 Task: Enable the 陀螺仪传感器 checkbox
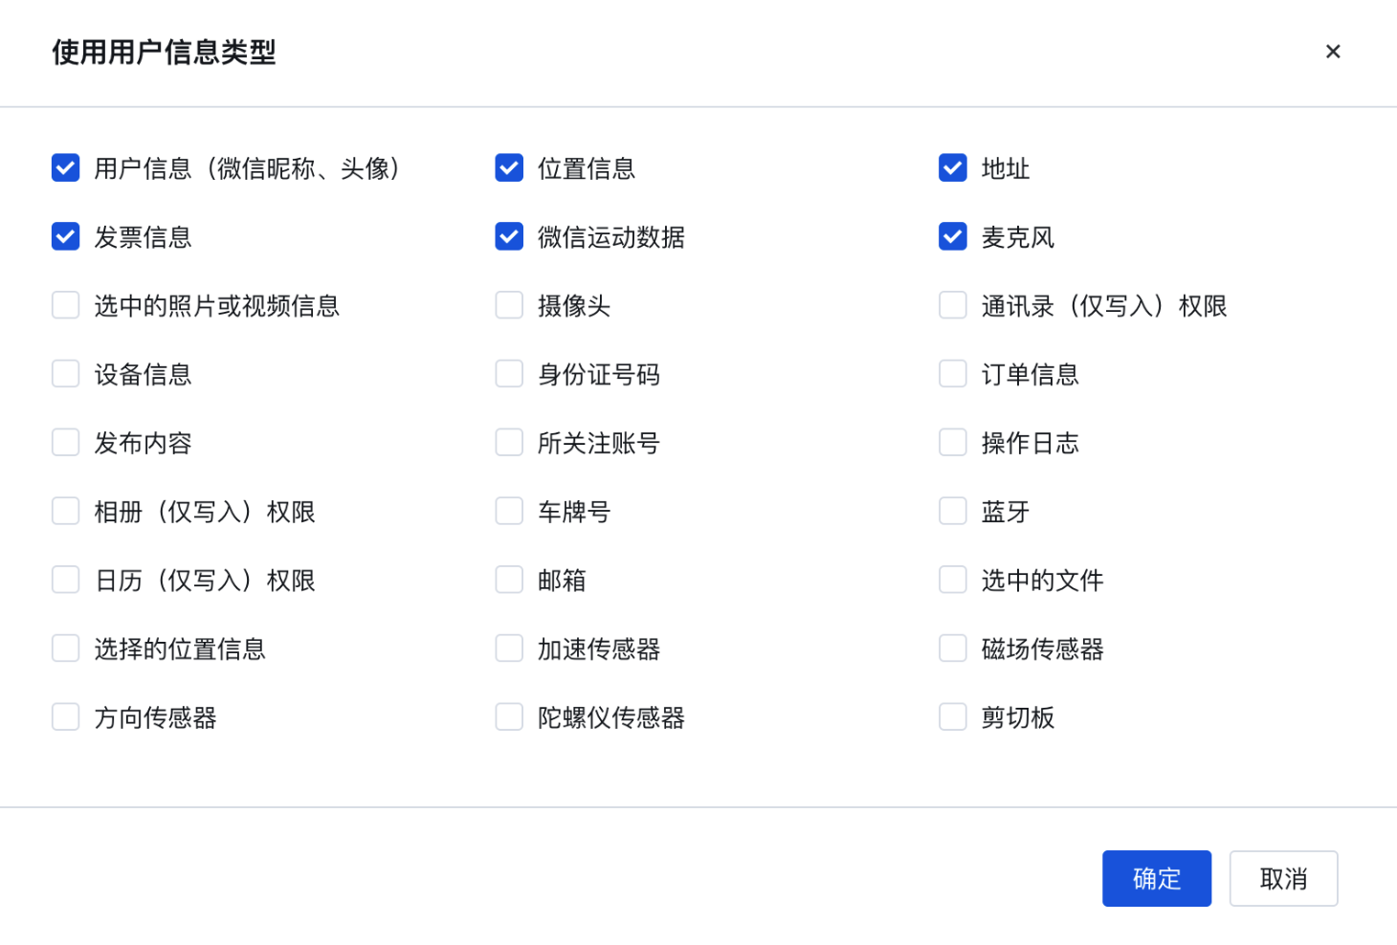pyautogui.click(x=509, y=717)
